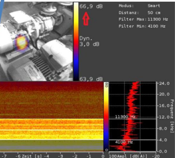
Task: Click the spectrogram color scale bar marked 80 to 0
Action: pos(106,116)
